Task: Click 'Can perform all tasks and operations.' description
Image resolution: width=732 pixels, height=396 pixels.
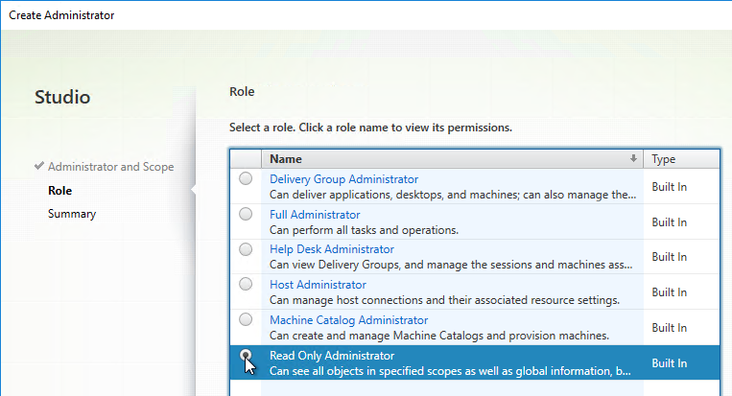Action: 365,230
